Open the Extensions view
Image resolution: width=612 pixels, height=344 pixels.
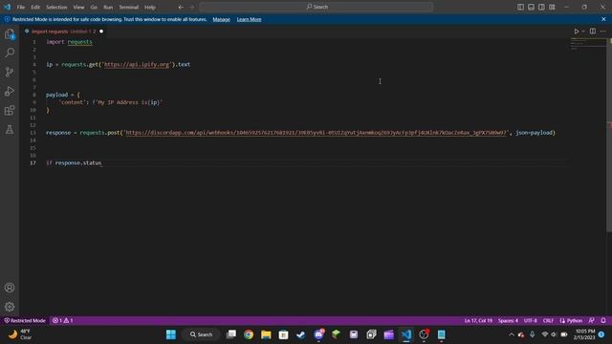tap(10, 110)
